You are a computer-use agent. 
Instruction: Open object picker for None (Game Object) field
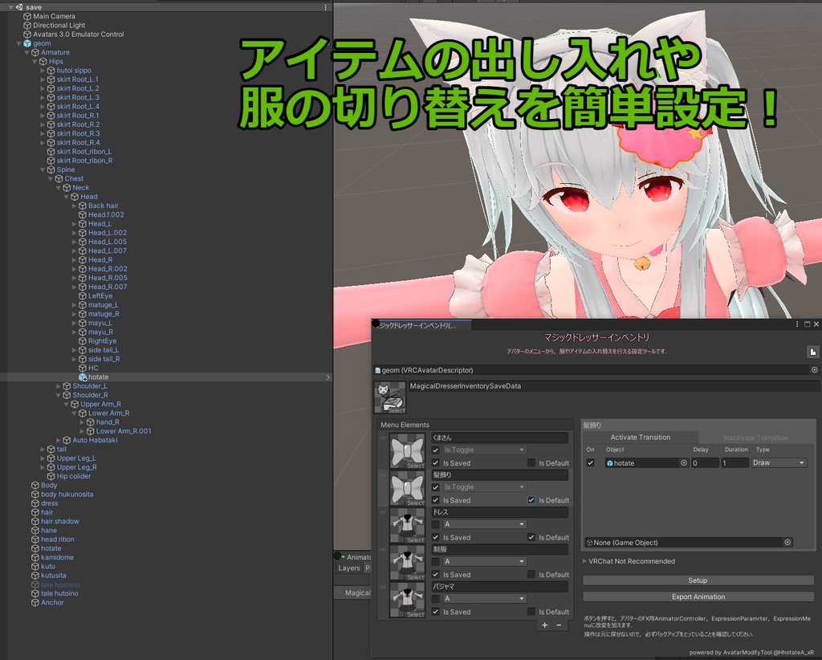(787, 543)
